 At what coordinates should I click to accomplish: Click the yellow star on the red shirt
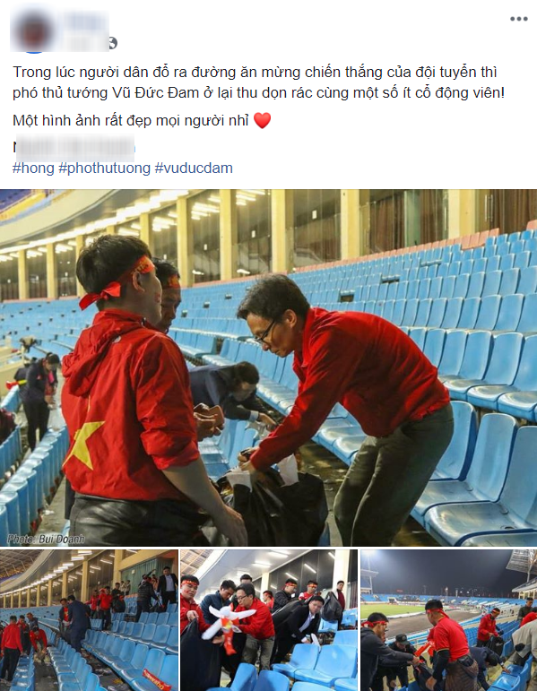pyautogui.click(x=83, y=442)
